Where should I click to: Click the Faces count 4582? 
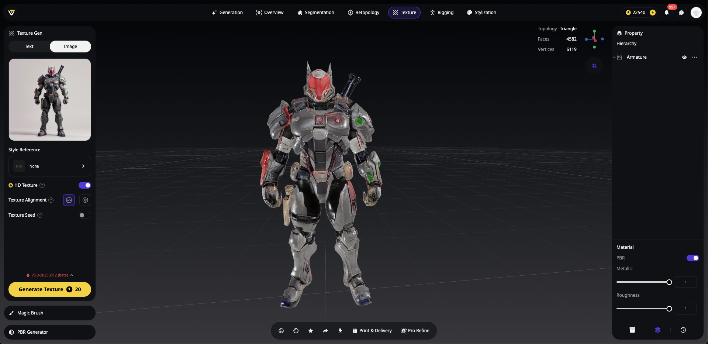(x=571, y=39)
